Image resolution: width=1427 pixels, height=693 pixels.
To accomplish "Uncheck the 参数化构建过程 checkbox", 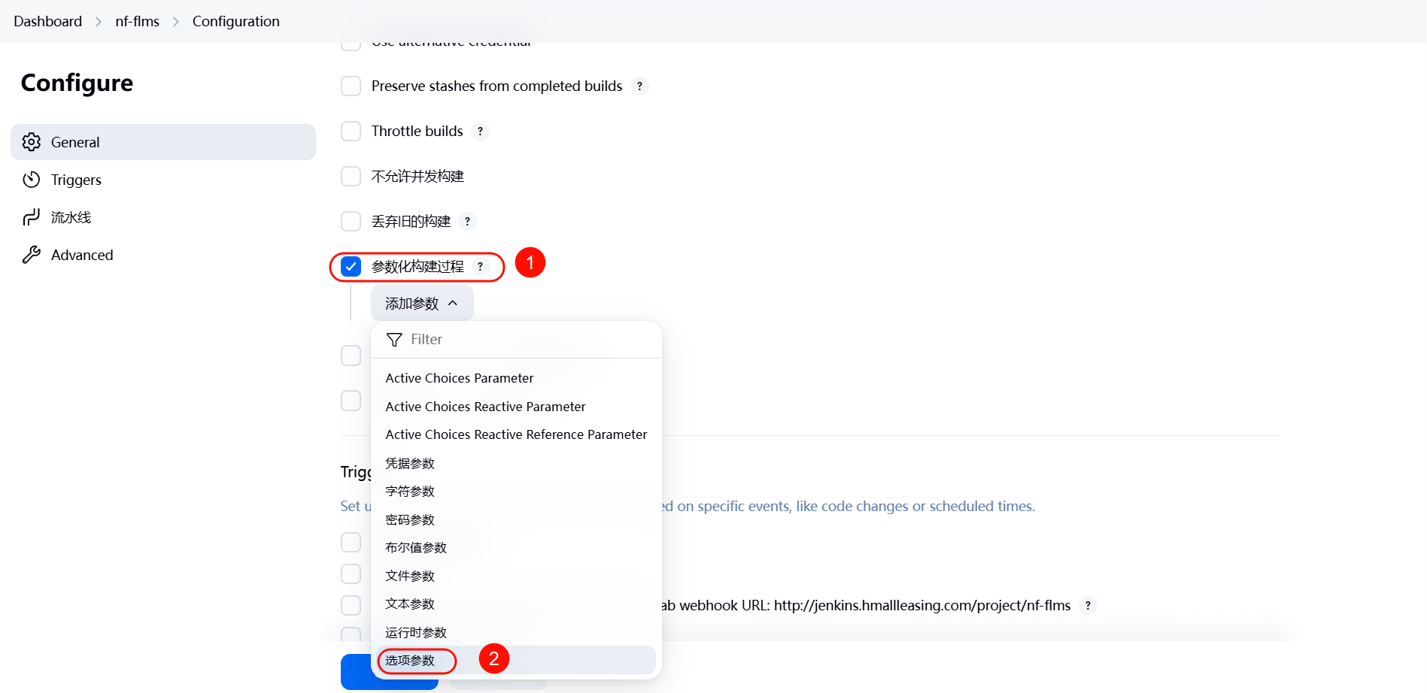I will coord(351,267).
